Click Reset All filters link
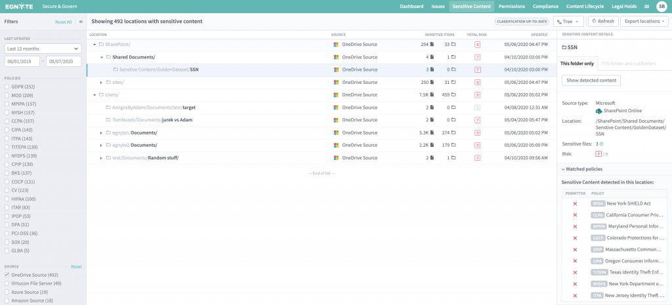The width and height of the screenshot is (672, 305). tap(64, 22)
